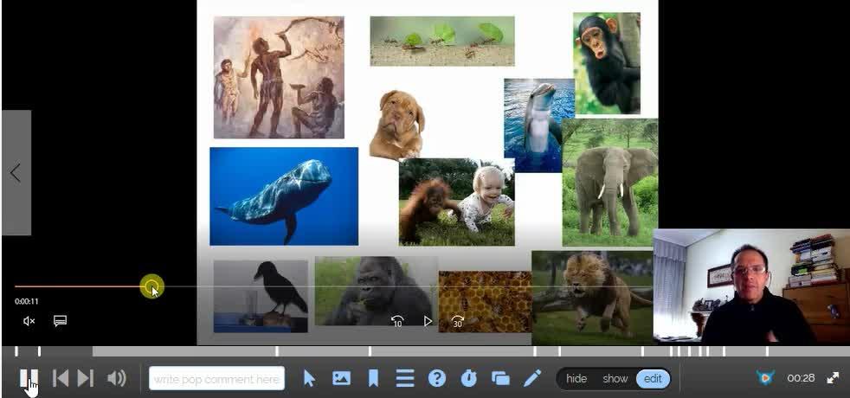Click the crow picture
The width and height of the screenshot is (850, 398).
[261, 296]
